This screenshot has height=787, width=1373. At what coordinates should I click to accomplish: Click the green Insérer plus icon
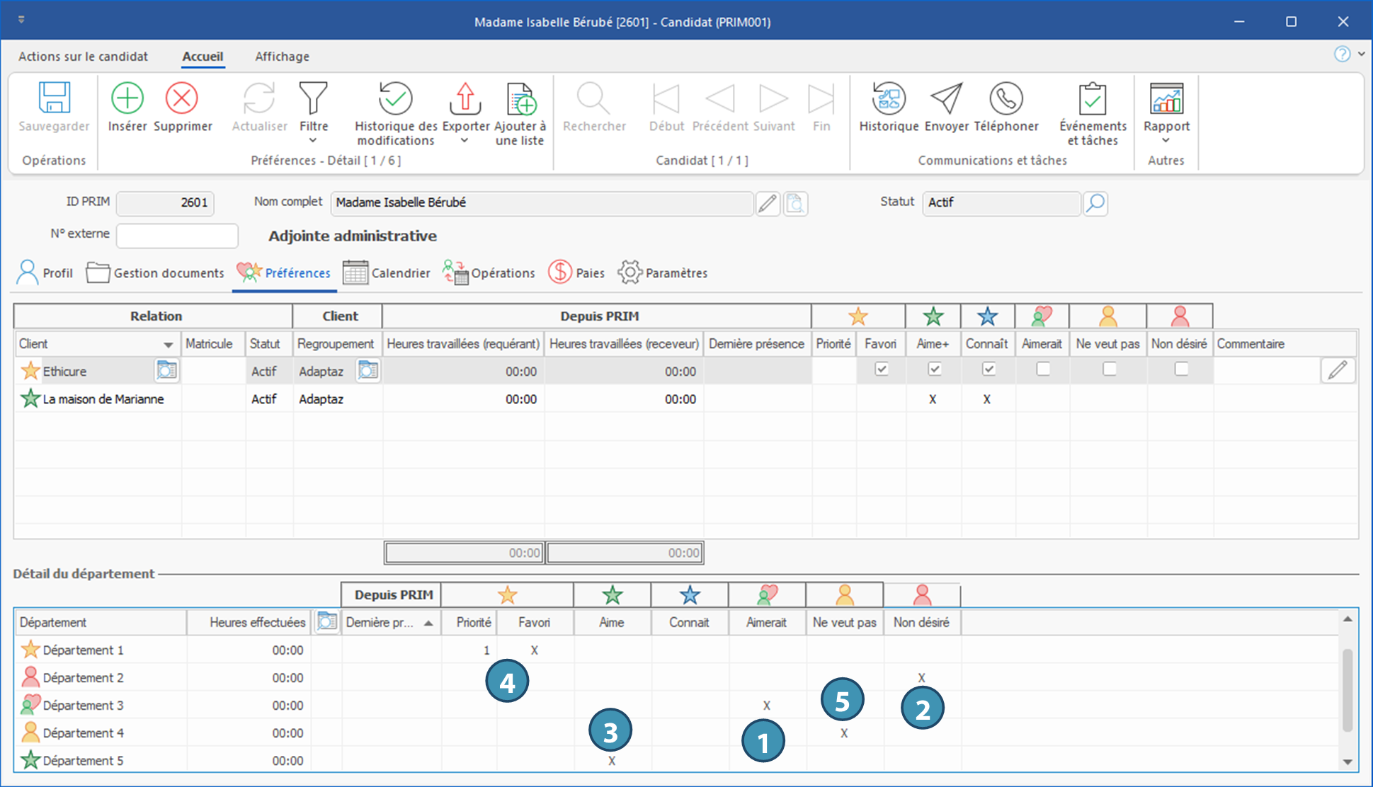(127, 98)
